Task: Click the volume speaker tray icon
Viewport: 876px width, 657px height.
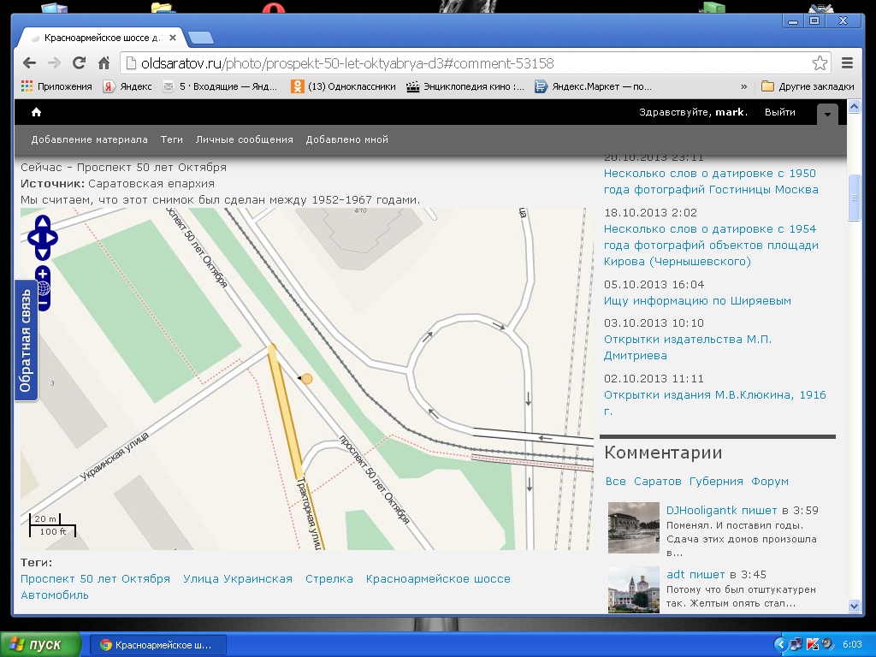Action: point(826,645)
